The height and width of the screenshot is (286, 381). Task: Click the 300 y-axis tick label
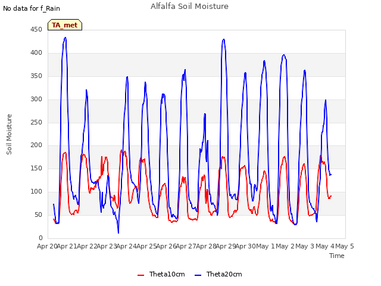(36, 100)
